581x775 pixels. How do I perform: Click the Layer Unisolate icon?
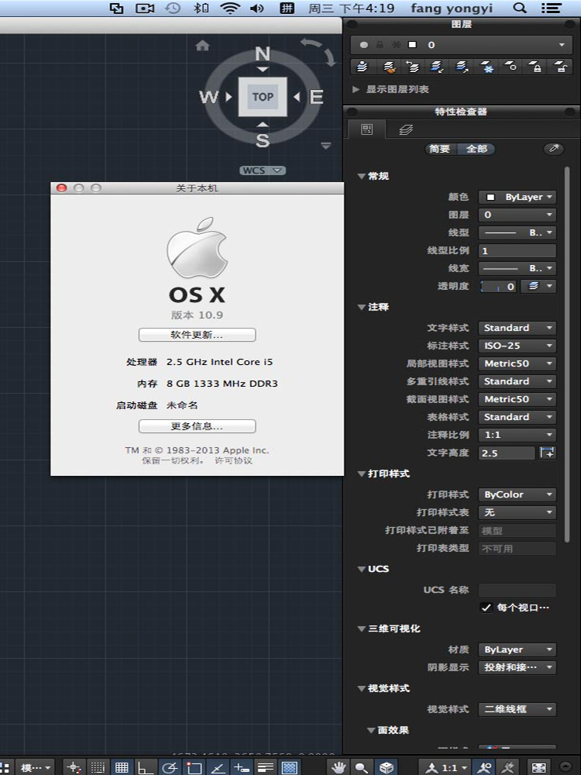point(462,66)
